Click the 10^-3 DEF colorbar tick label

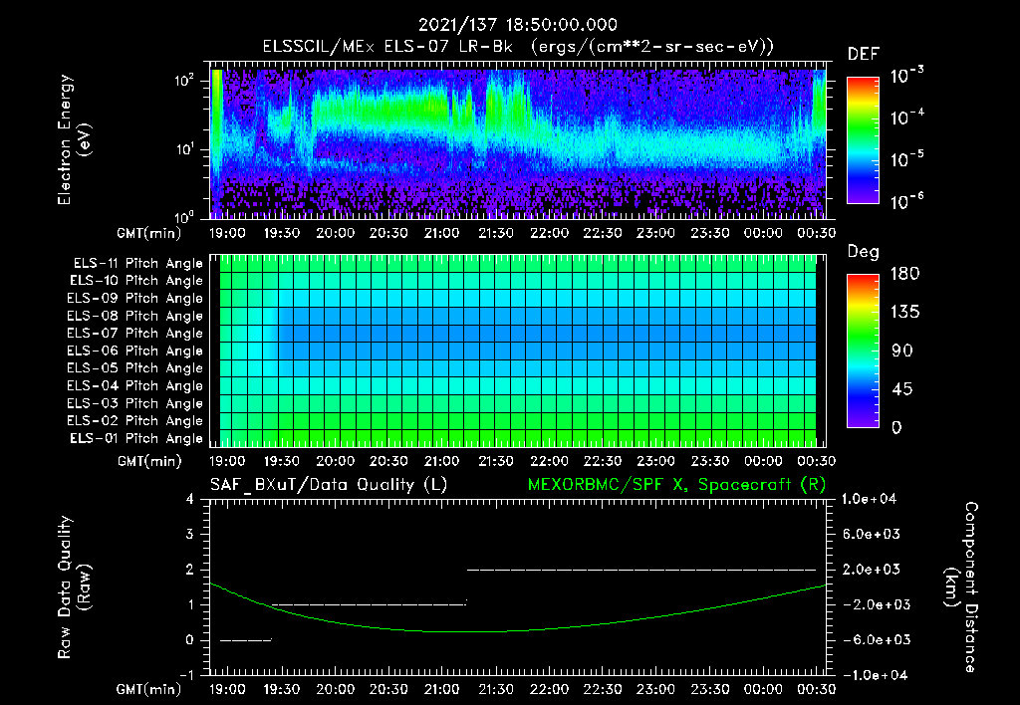pos(907,76)
